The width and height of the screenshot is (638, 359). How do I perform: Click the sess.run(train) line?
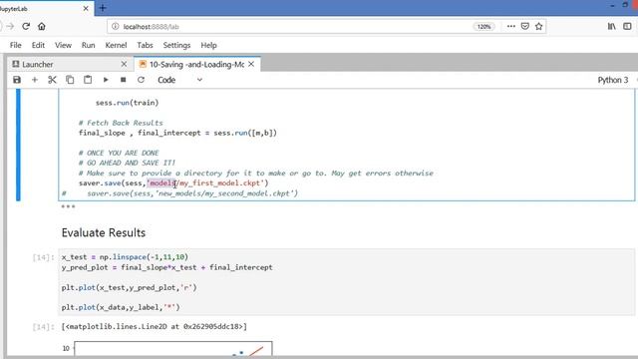[x=127, y=103]
